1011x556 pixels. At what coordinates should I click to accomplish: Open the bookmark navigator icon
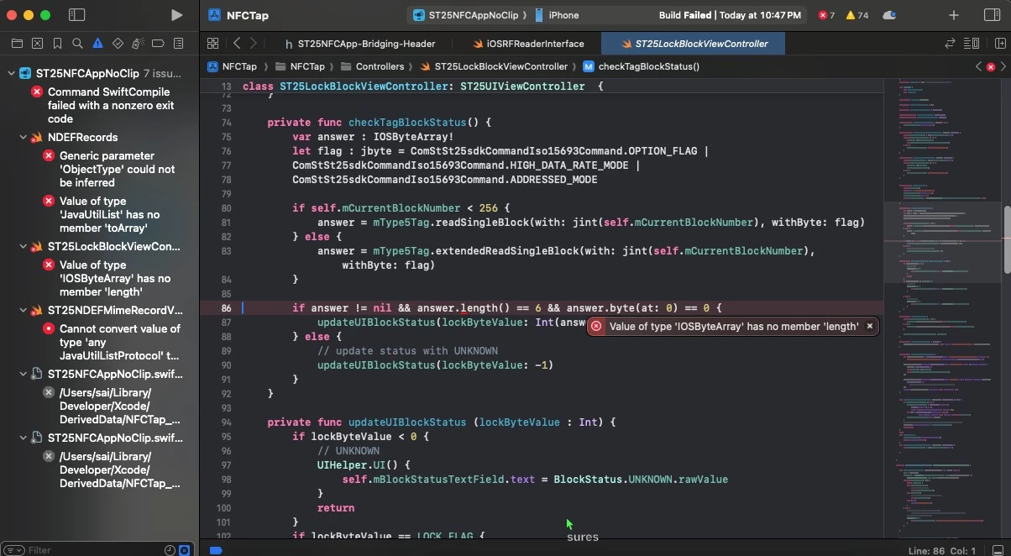[x=57, y=43]
